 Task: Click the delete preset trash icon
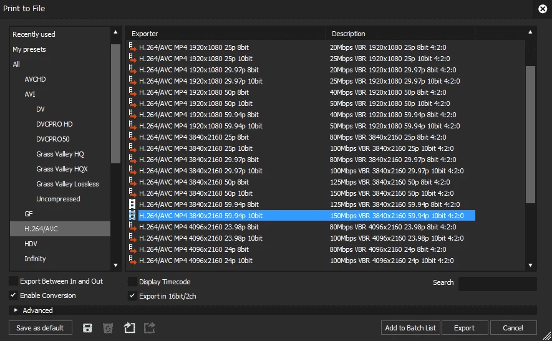(108, 328)
